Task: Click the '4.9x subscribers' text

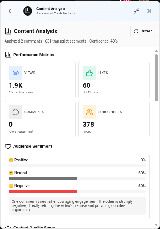Action: click(x=21, y=92)
